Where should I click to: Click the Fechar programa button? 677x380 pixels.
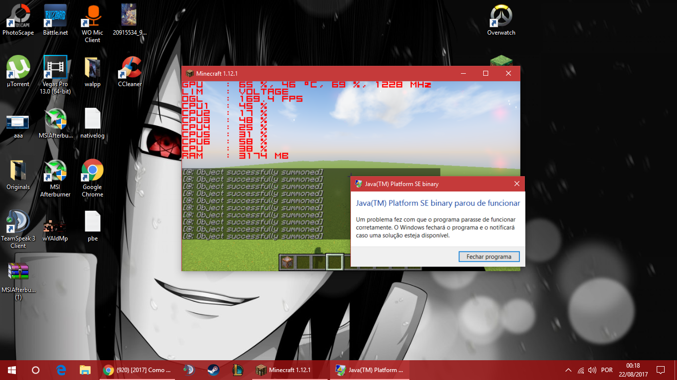(488, 257)
